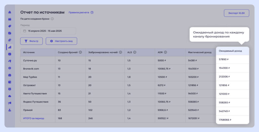The height and width of the screenshot is (132, 259).
Task: Click info icon in Забронировано ночей header
Action: point(121,52)
